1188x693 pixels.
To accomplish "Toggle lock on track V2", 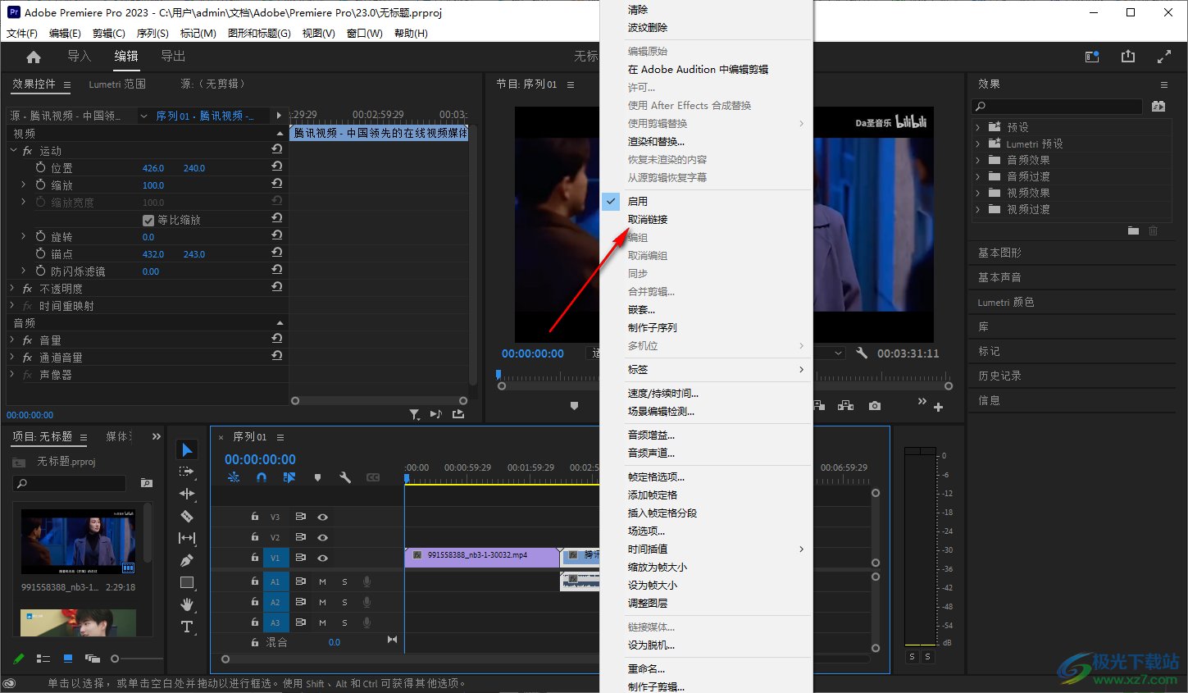I will tap(255, 536).
